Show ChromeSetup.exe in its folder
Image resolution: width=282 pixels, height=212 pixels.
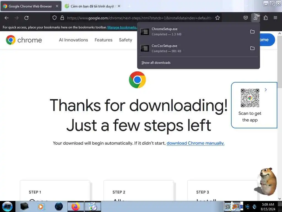click(x=253, y=32)
